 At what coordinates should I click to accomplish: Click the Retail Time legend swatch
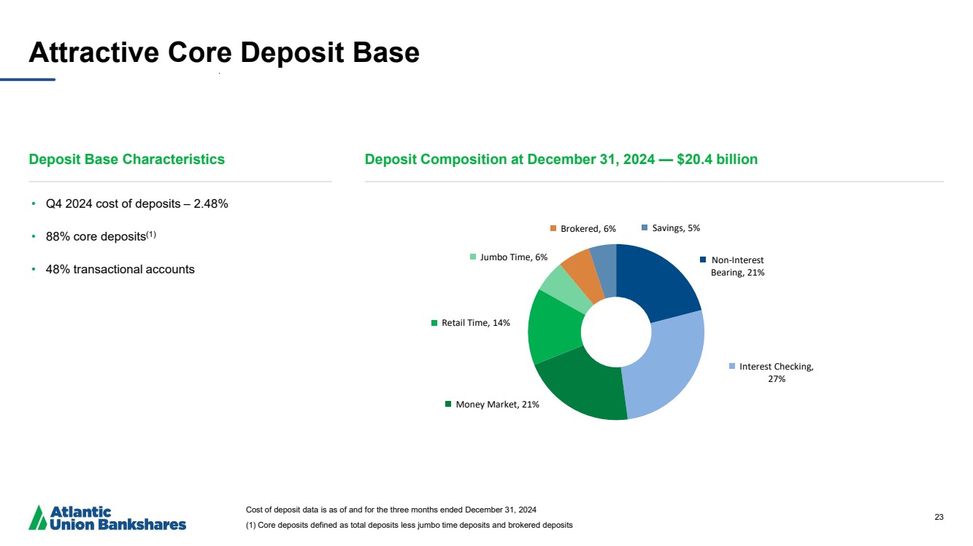434,322
